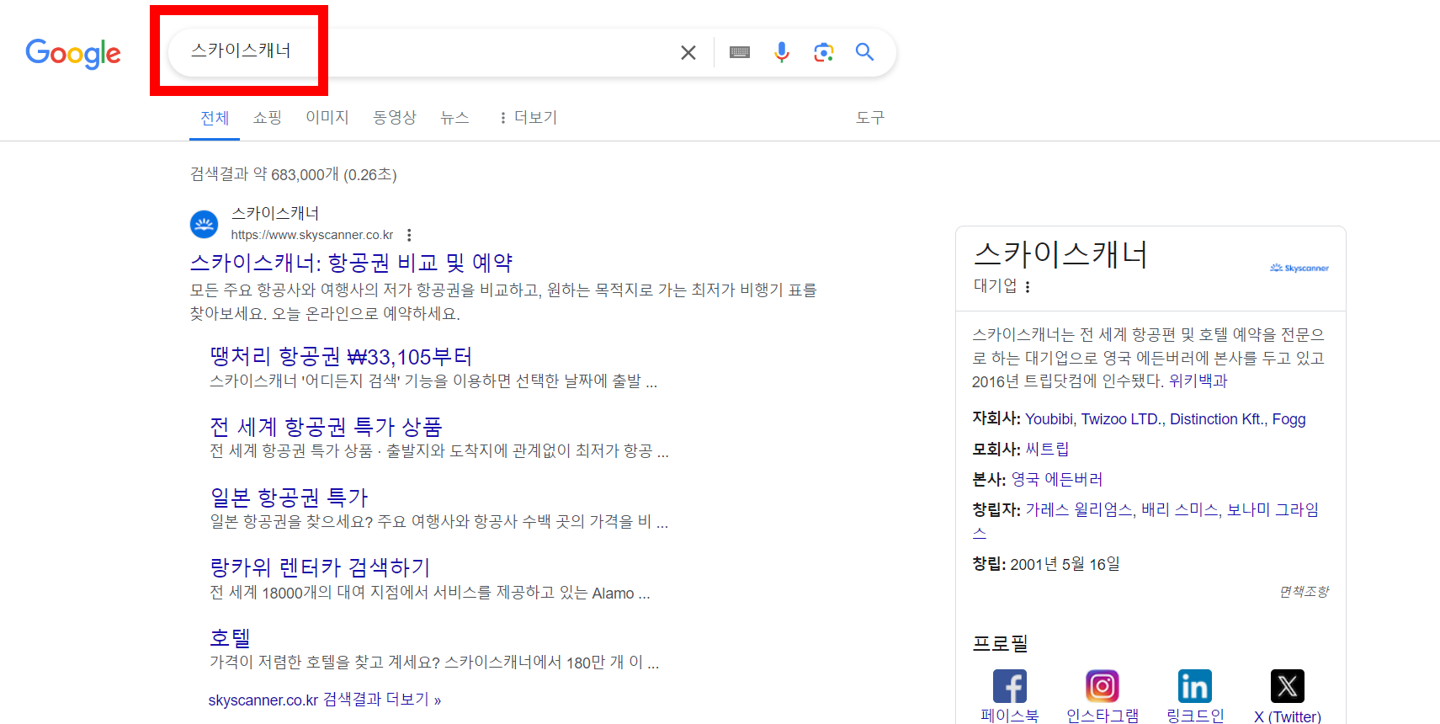Click the 면책조항 disclaimer link
Image resolution: width=1440 pixels, height=724 pixels.
point(1305,592)
